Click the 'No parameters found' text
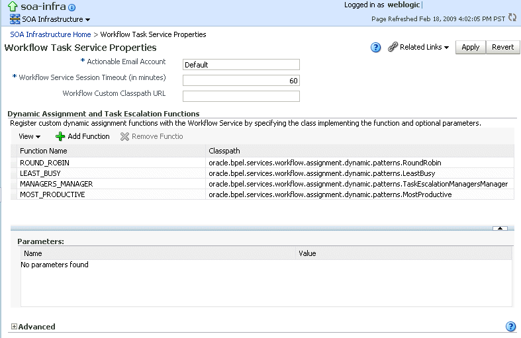 click(x=54, y=265)
